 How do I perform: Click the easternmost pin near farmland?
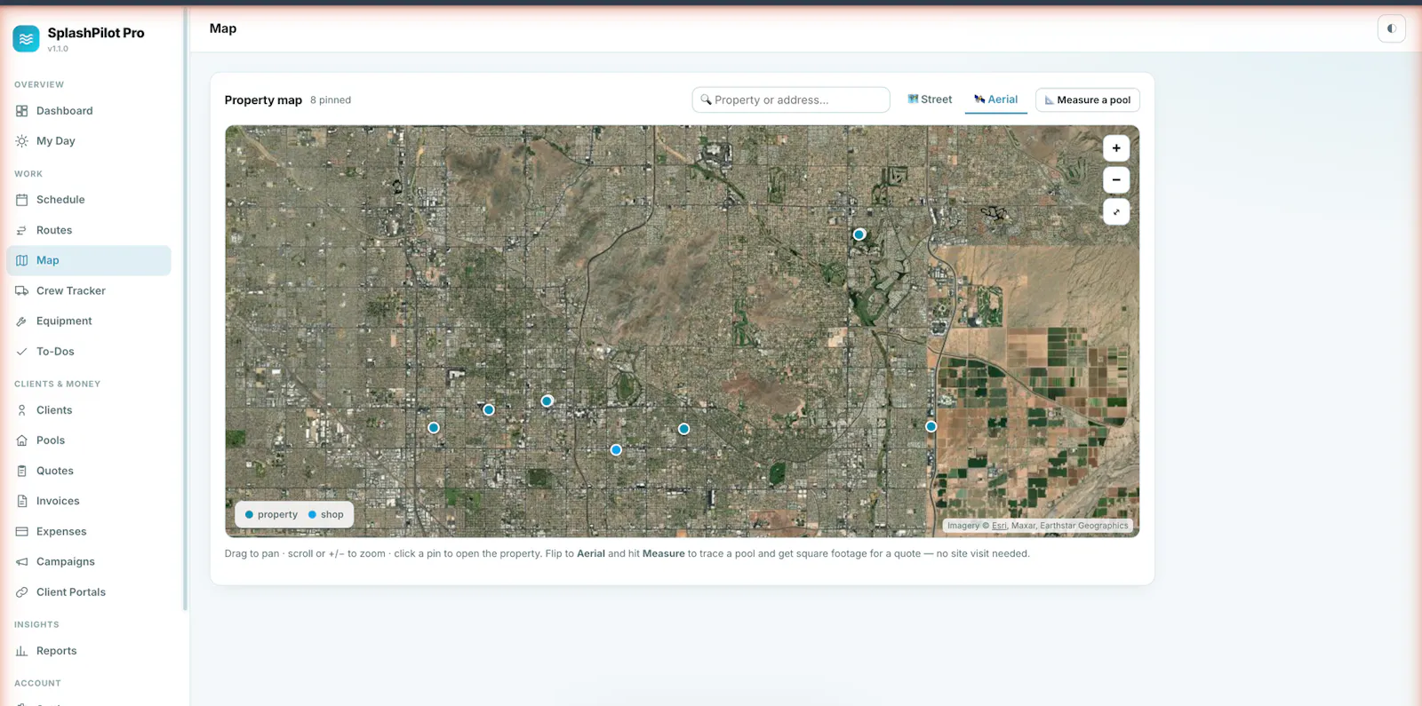click(931, 427)
